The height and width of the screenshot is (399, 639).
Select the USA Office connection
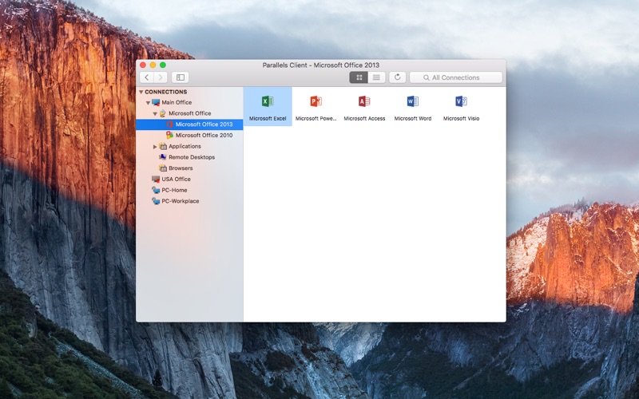tap(176, 180)
